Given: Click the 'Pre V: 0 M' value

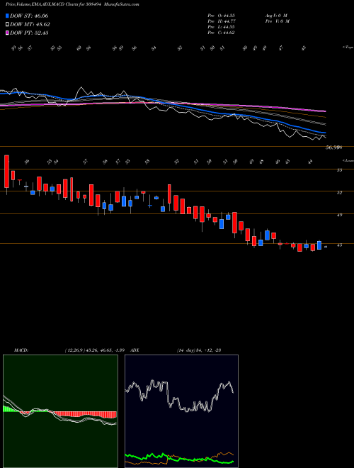Looking at the screenshot, I should pyautogui.click(x=277, y=21).
